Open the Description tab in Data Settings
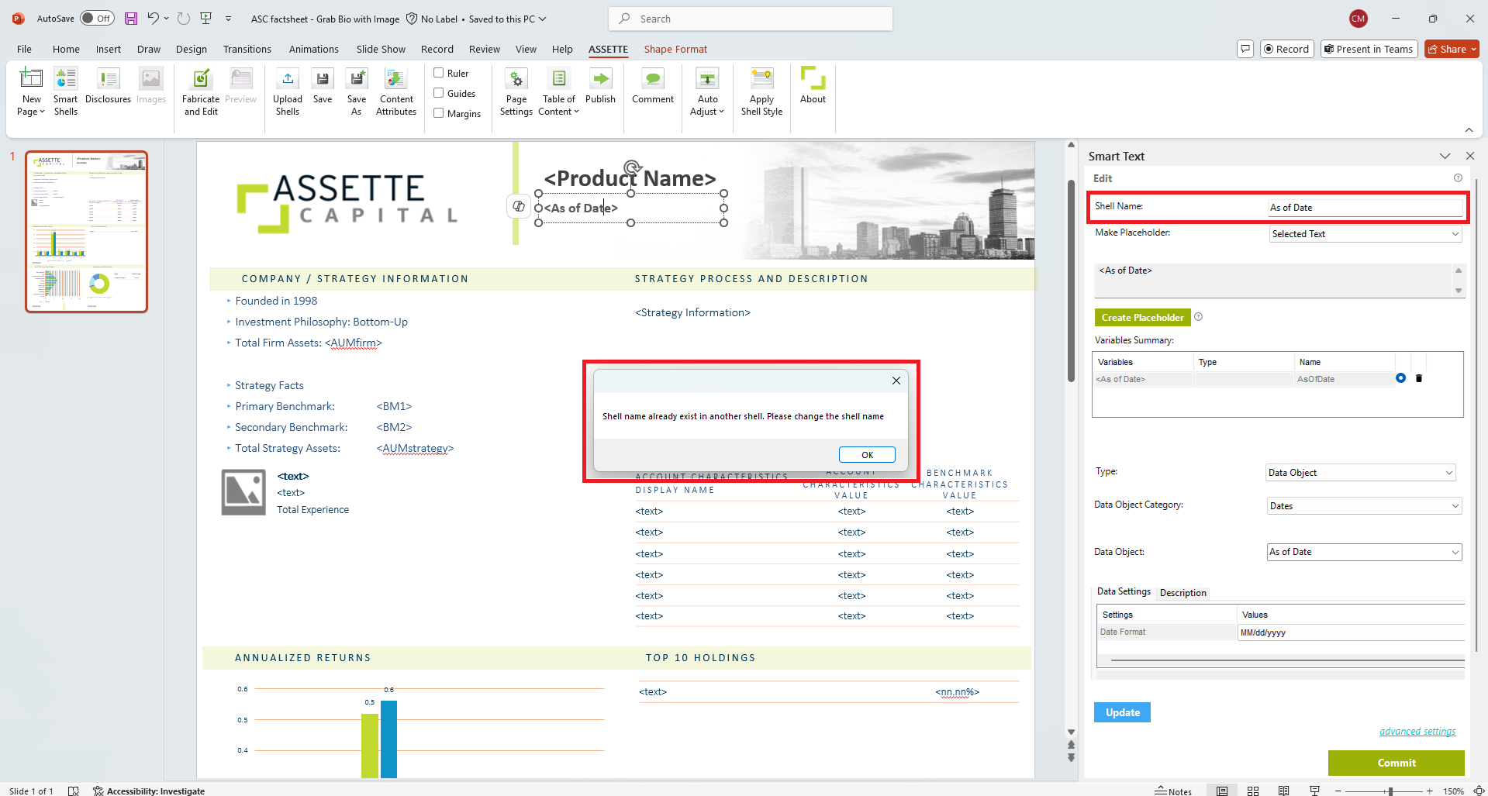 1182,592
